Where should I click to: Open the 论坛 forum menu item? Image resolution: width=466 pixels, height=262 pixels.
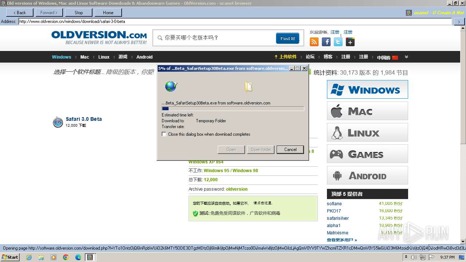click(x=310, y=57)
